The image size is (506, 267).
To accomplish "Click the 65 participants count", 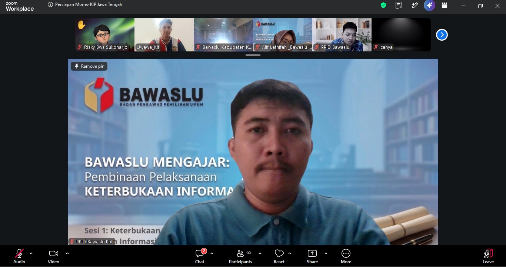I will click(249, 253).
